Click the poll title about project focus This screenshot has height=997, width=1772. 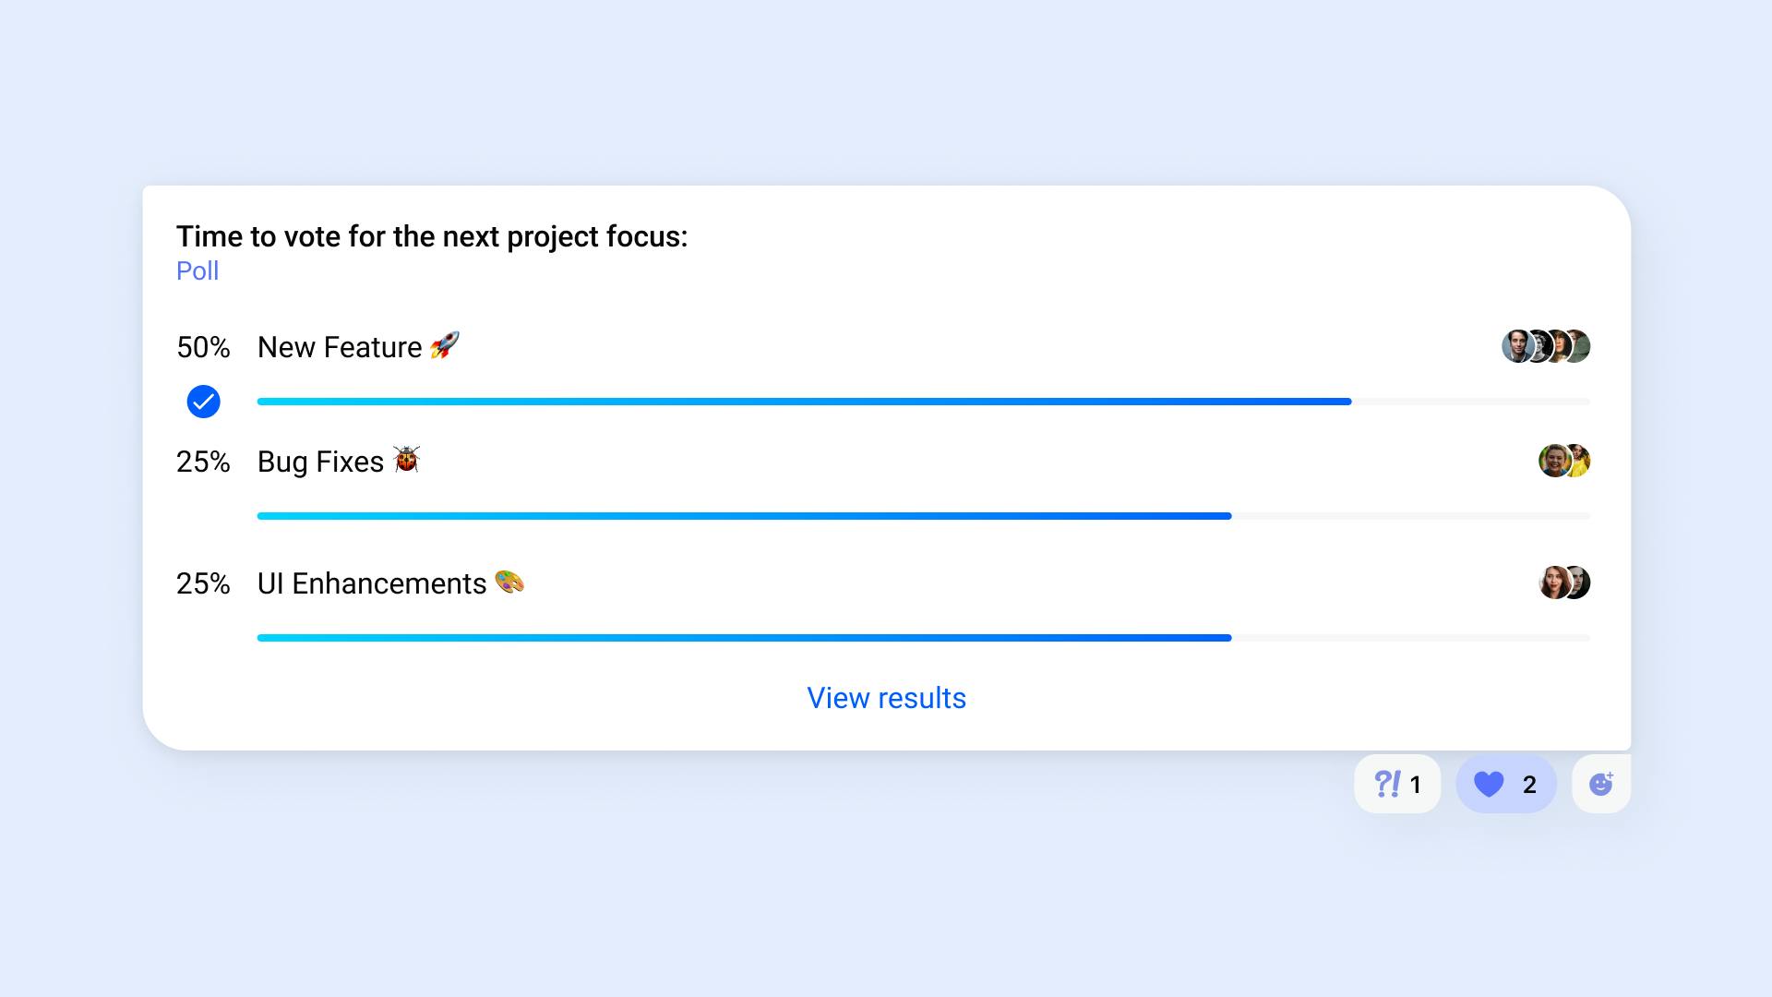[x=432, y=236]
